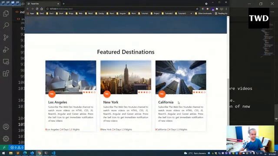Image resolution: width=278 pixels, height=156 pixels.
Task: Open Microsoft Edge from the taskbar
Action: coord(25,153)
